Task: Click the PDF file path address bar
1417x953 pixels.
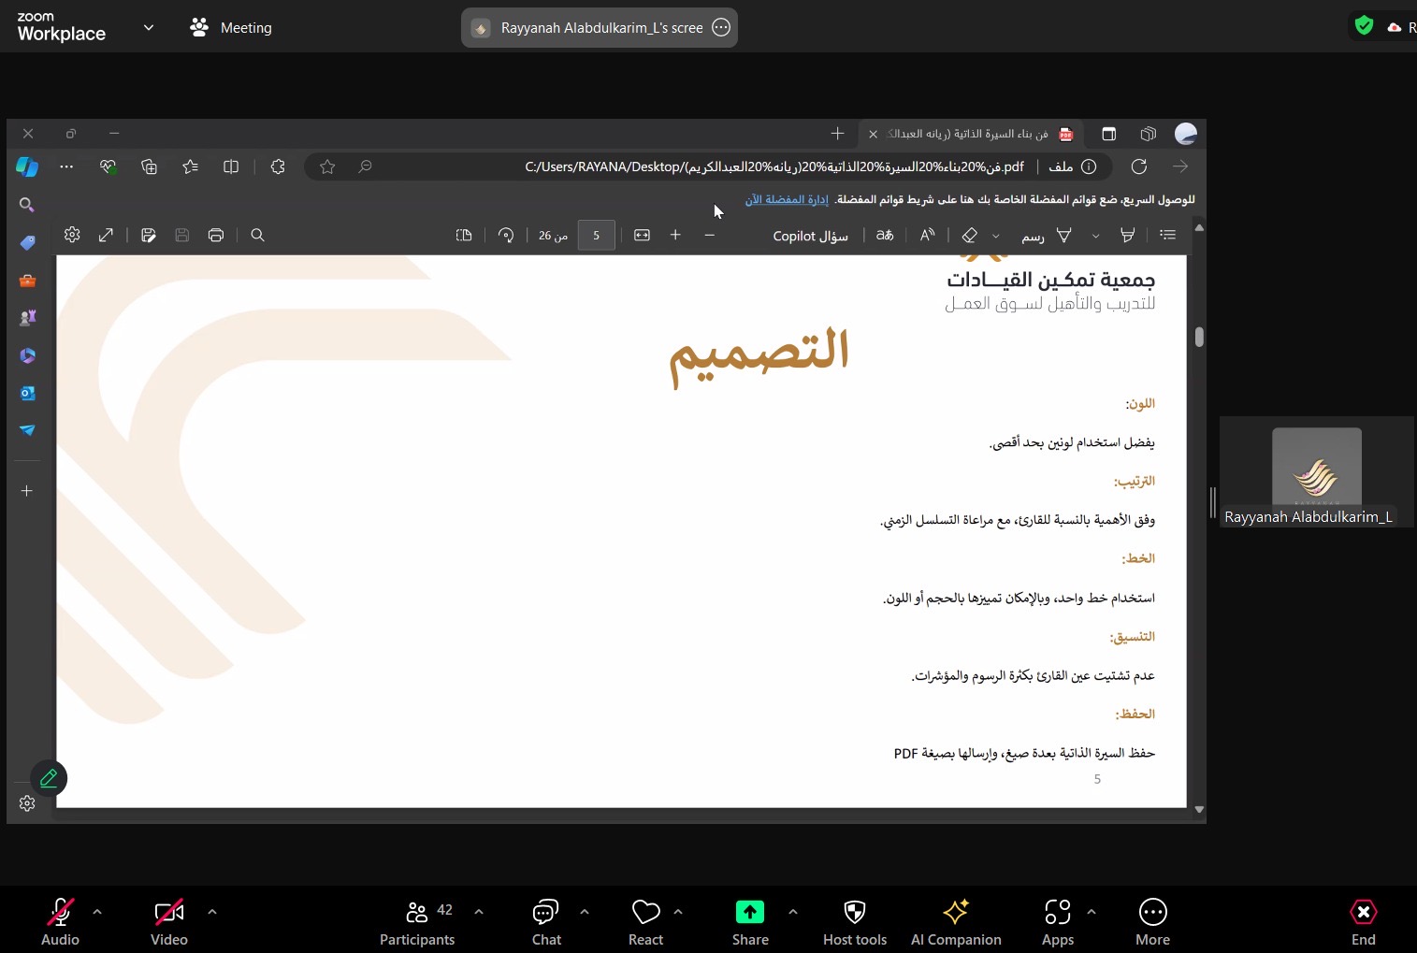Action: [x=774, y=166]
